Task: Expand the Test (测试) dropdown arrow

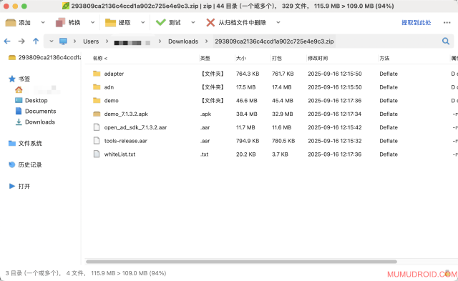Action: pyautogui.click(x=193, y=22)
